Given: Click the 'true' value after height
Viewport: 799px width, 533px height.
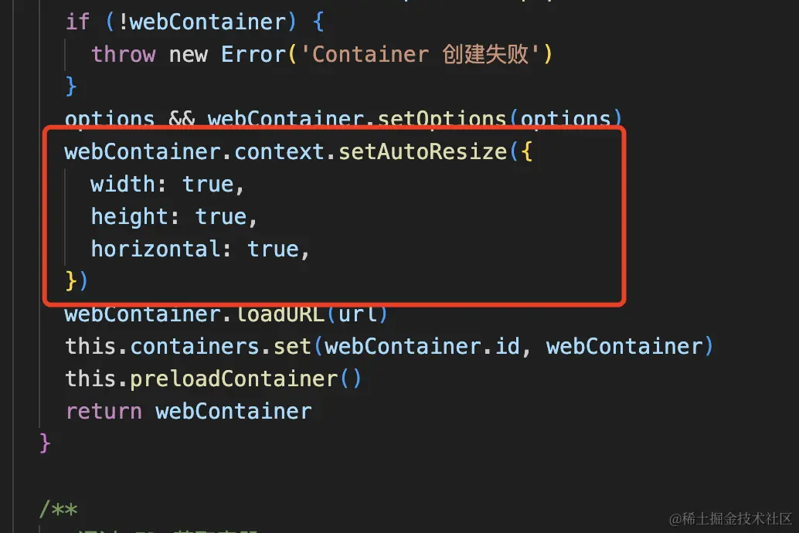Looking at the screenshot, I should [x=221, y=217].
